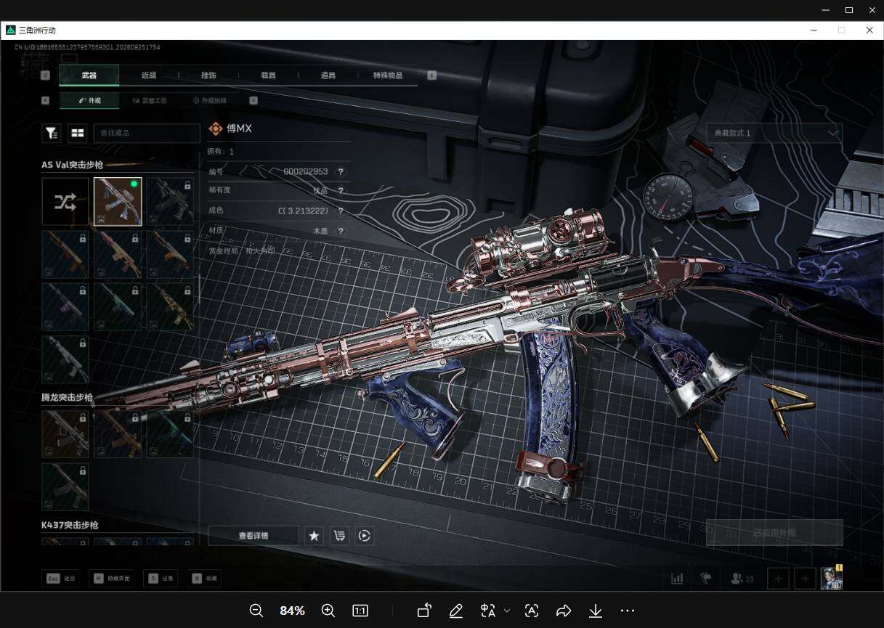Click the AS Val突击步枪 category header

click(x=72, y=165)
